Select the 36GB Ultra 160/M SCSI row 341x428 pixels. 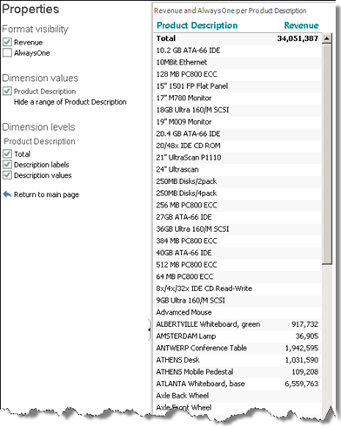pyautogui.click(x=237, y=229)
